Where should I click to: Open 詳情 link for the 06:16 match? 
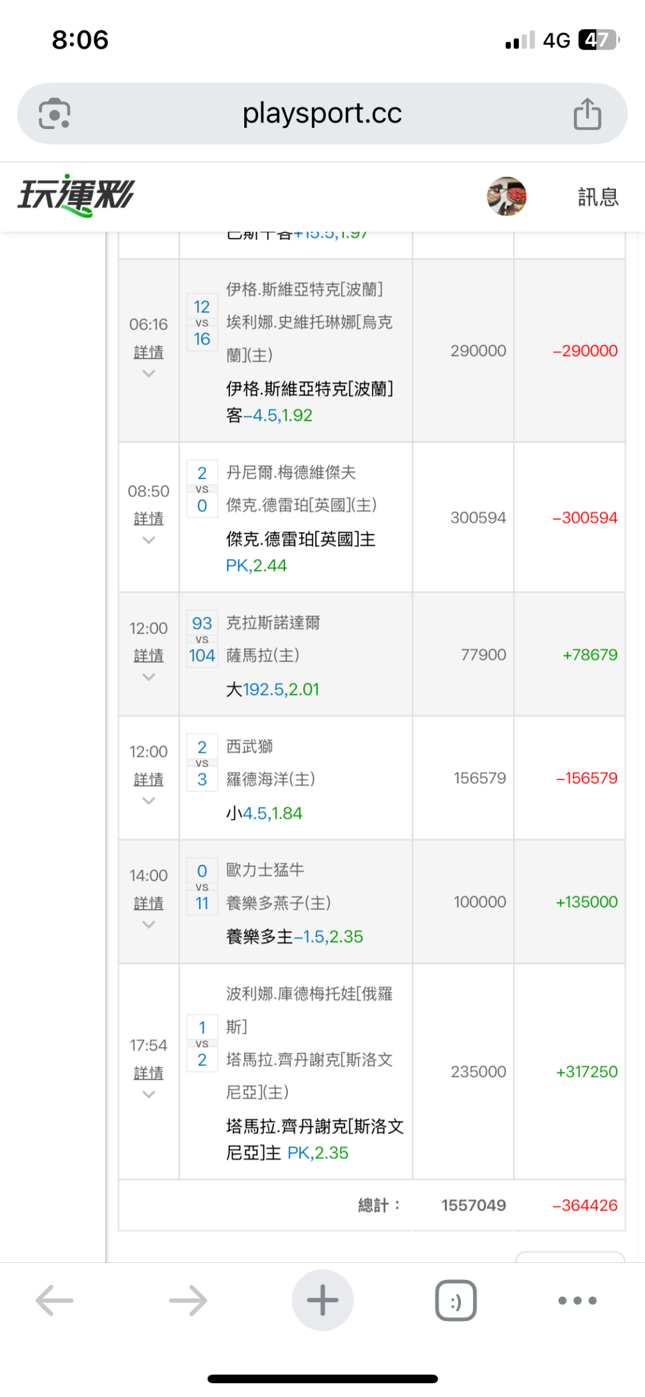(x=149, y=352)
